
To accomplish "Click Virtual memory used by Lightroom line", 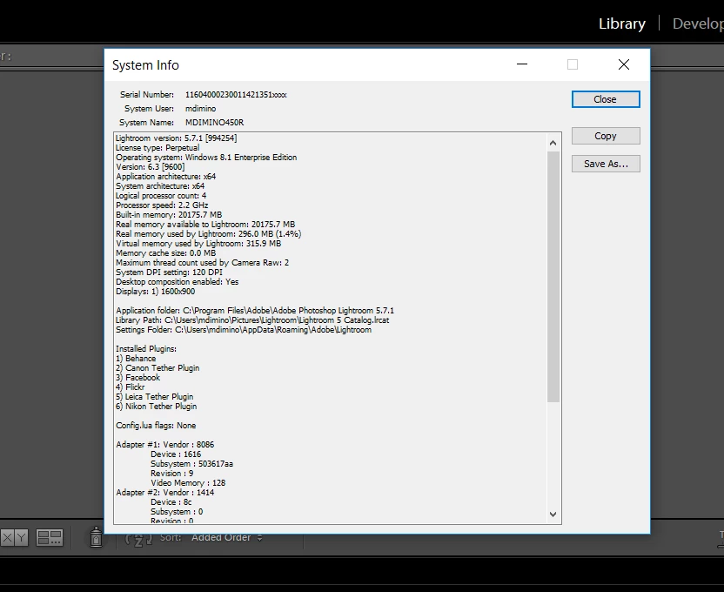I will pos(198,244).
